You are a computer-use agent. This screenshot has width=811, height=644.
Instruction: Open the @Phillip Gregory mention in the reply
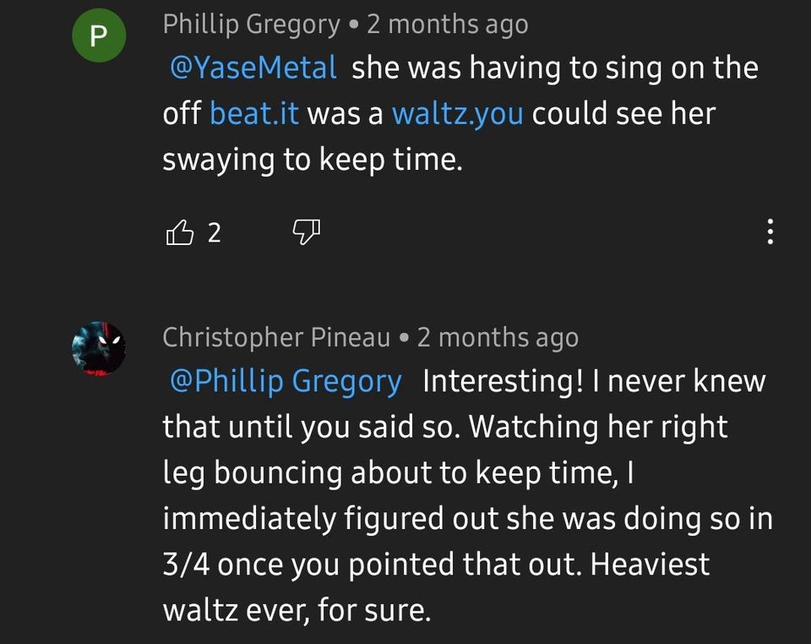(286, 381)
